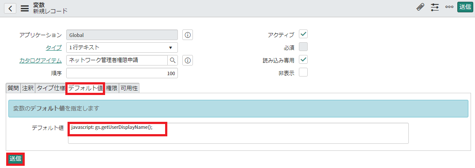Image resolution: width=475 pixels, height=168 pixels.
Task: Click the 変数 form title text
Action: (39, 5)
